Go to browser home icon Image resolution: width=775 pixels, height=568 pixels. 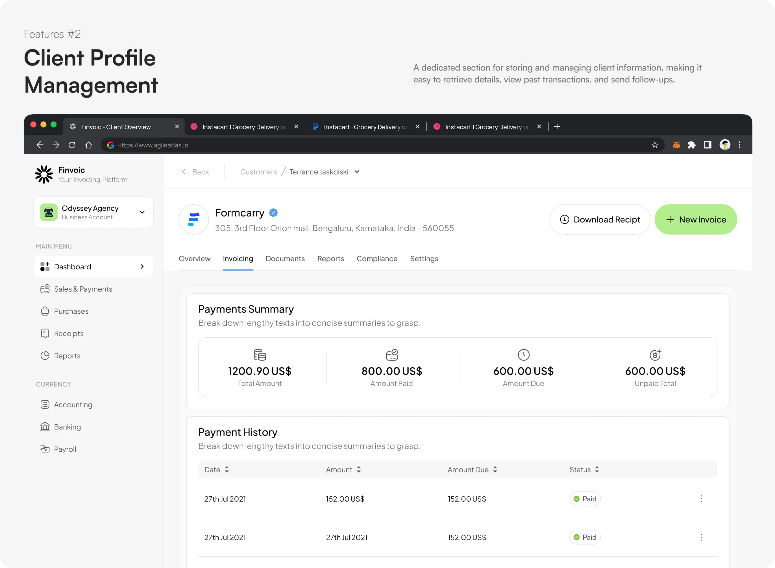coord(89,145)
